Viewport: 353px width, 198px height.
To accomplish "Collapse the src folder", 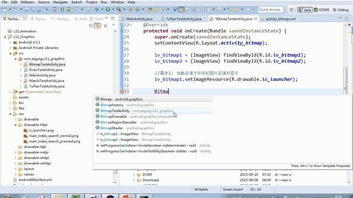I will pyautogui.click(x=10, y=53).
